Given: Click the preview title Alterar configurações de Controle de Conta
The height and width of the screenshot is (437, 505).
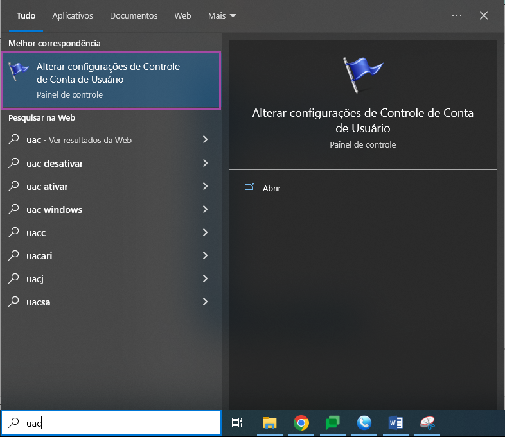Looking at the screenshot, I should click(362, 120).
